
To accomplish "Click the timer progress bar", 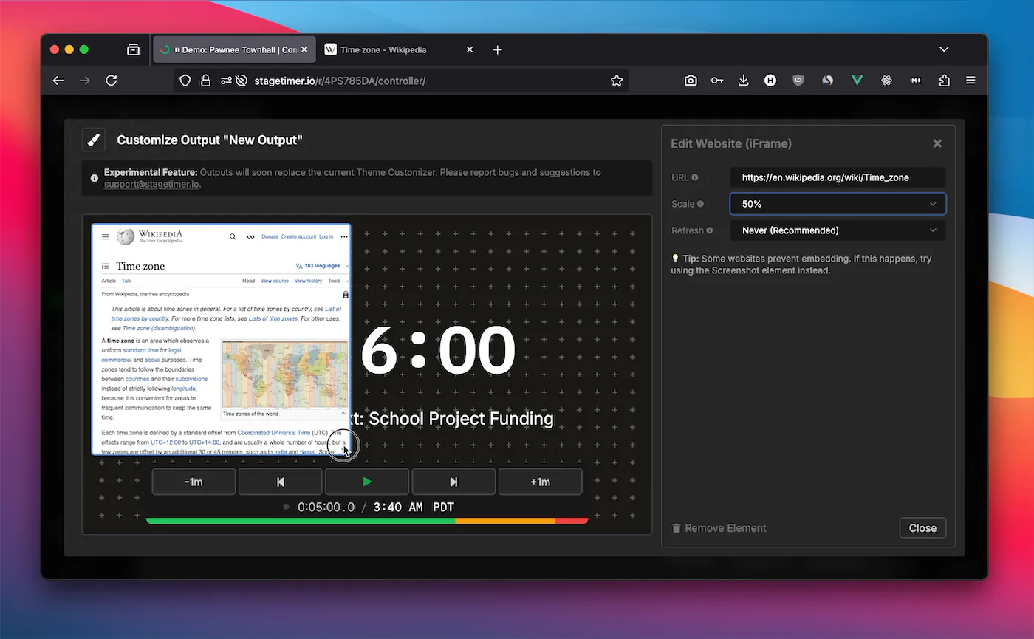I will 367,521.
